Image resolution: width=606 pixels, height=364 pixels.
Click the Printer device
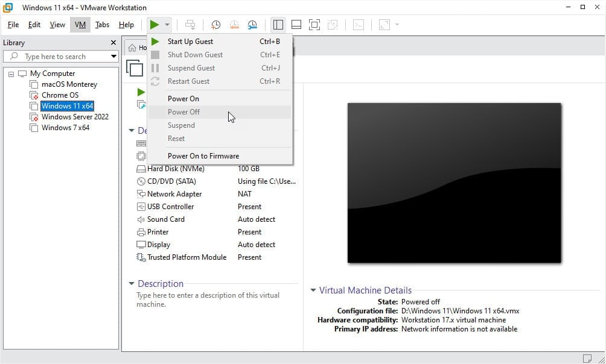158,232
